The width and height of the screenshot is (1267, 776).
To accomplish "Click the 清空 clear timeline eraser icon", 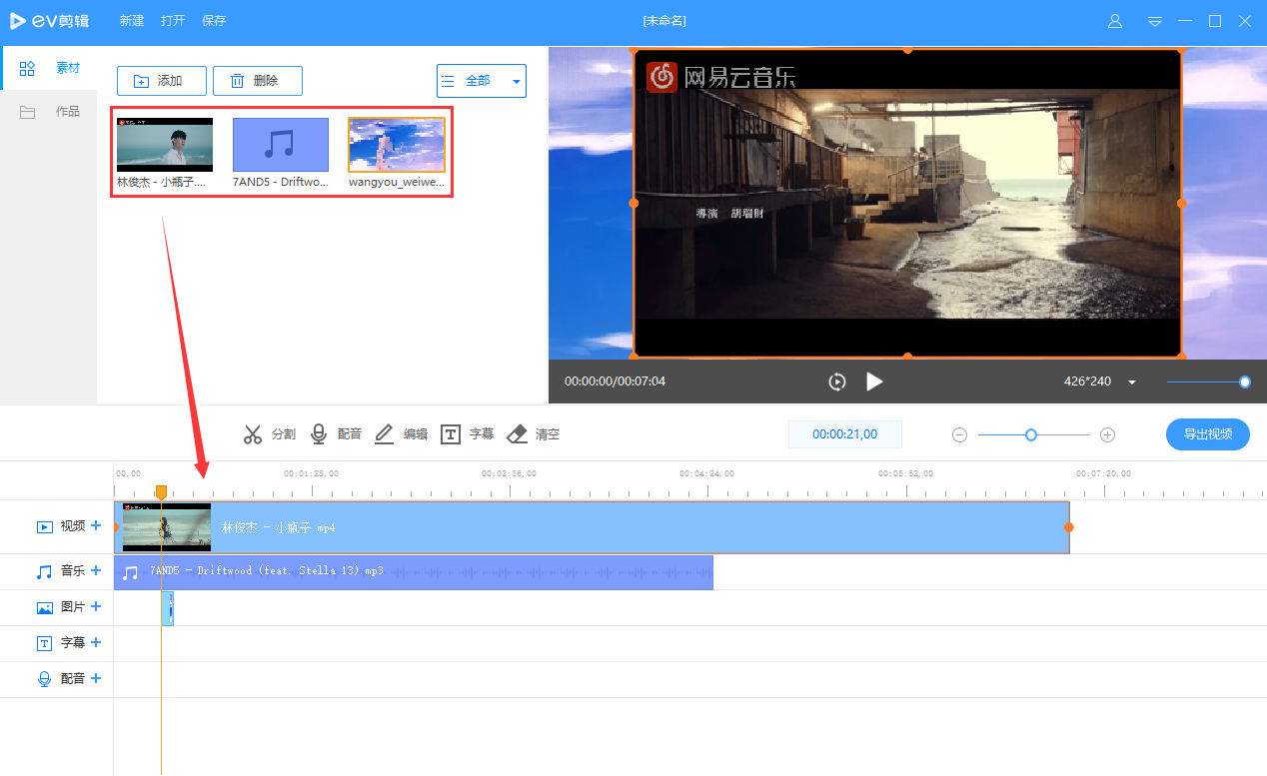I will pos(517,433).
